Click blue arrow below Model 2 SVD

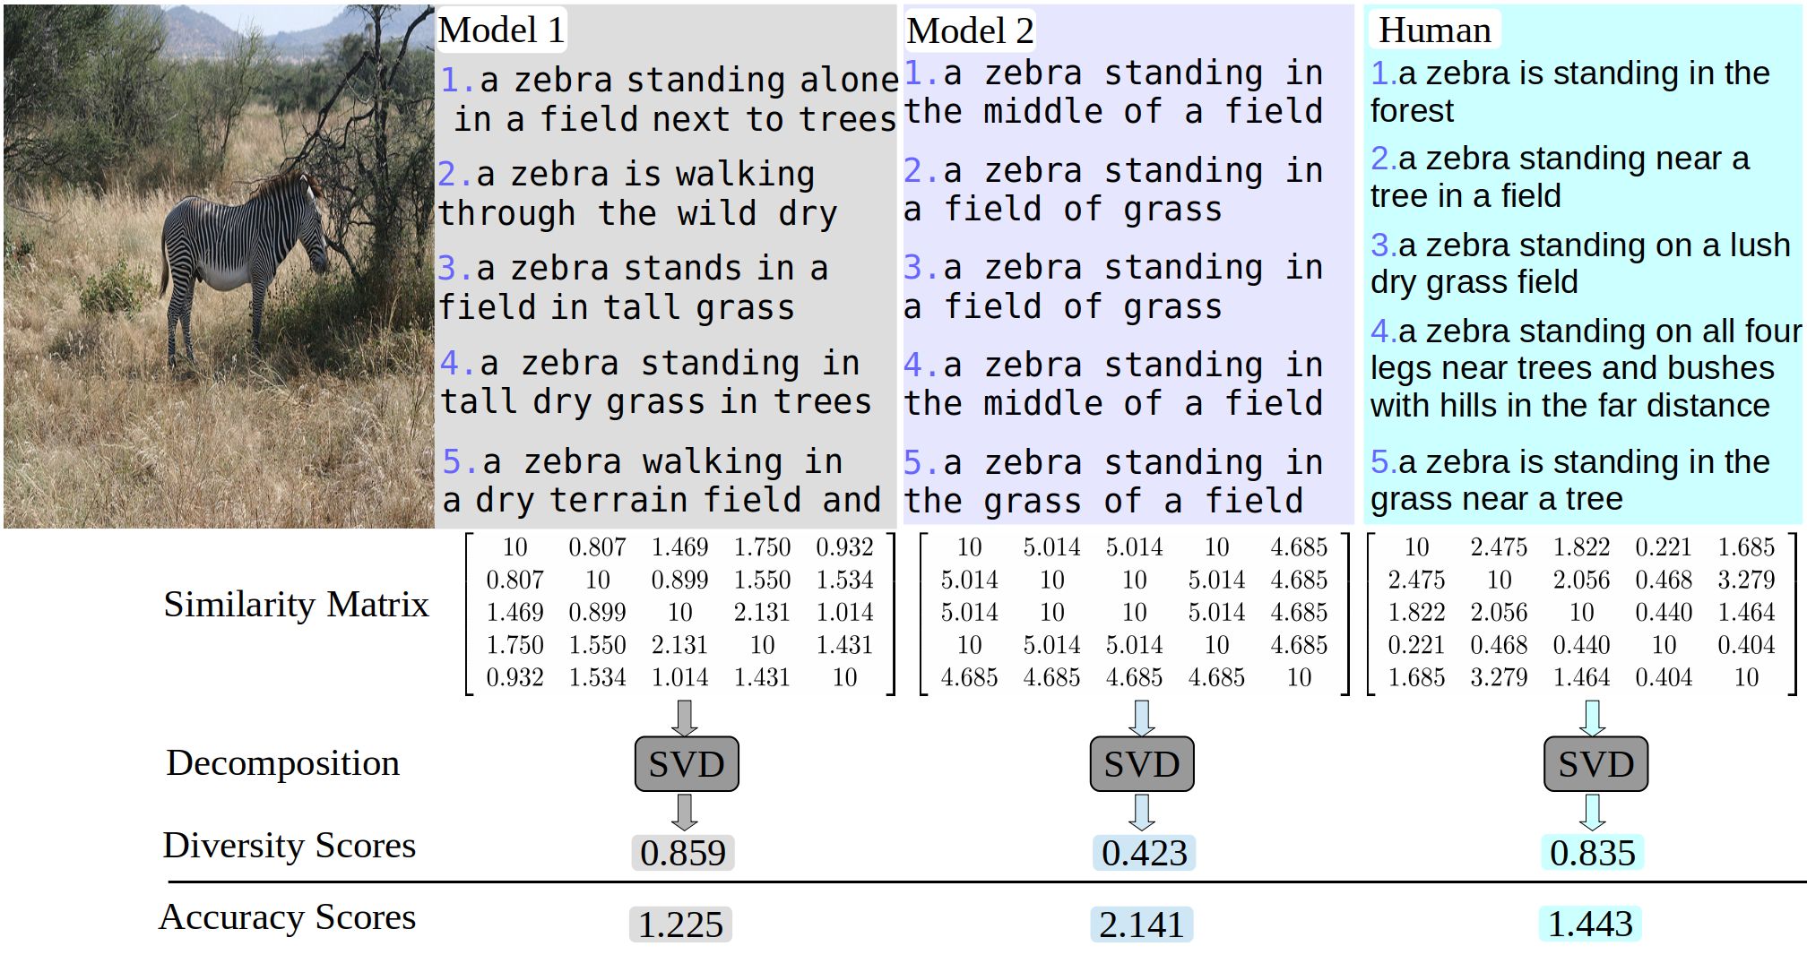pyautogui.click(x=1142, y=812)
